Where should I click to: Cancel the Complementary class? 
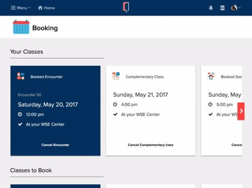(151, 145)
